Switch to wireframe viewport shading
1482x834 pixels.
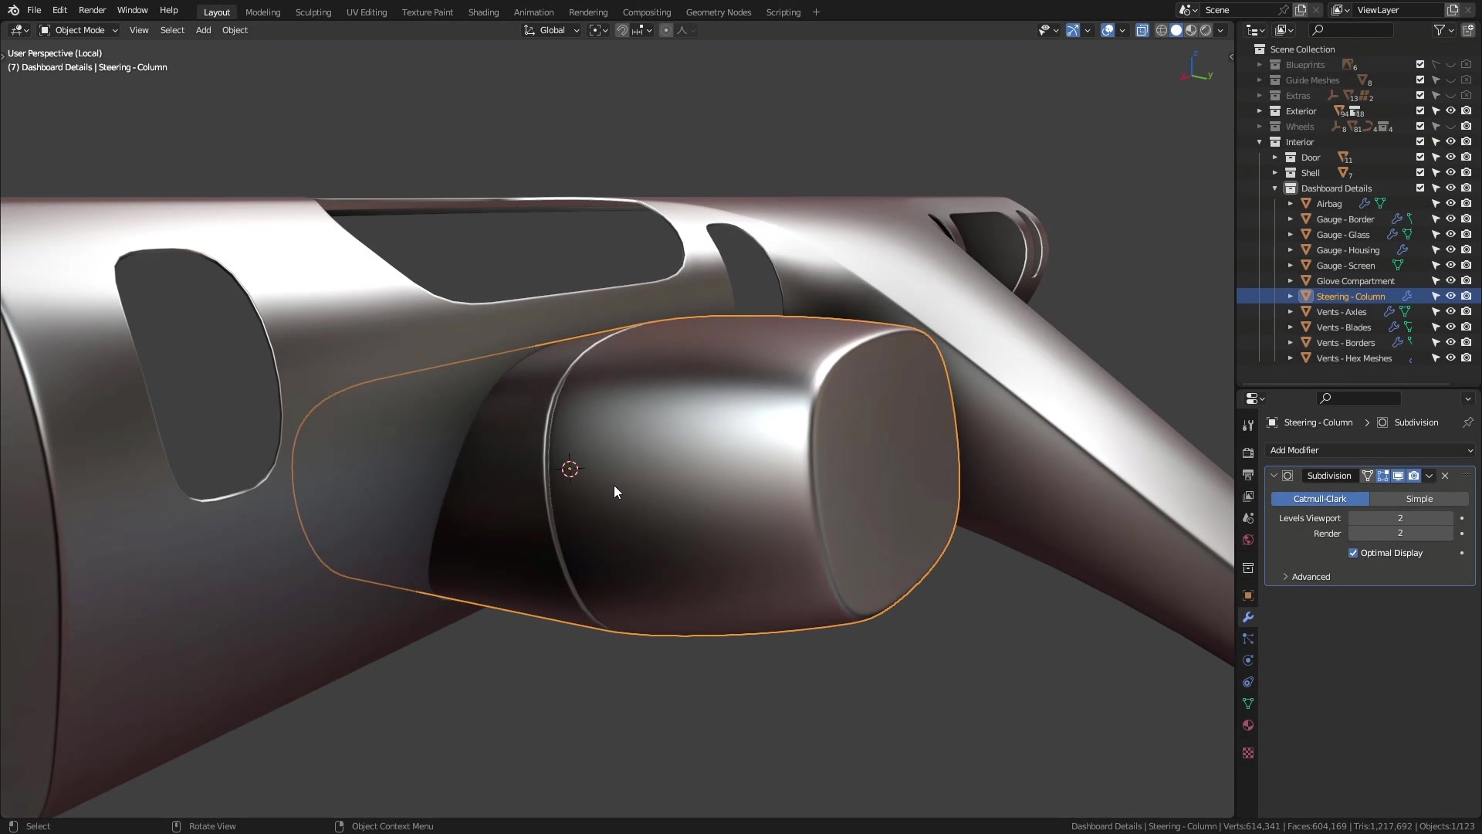(1162, 30)
